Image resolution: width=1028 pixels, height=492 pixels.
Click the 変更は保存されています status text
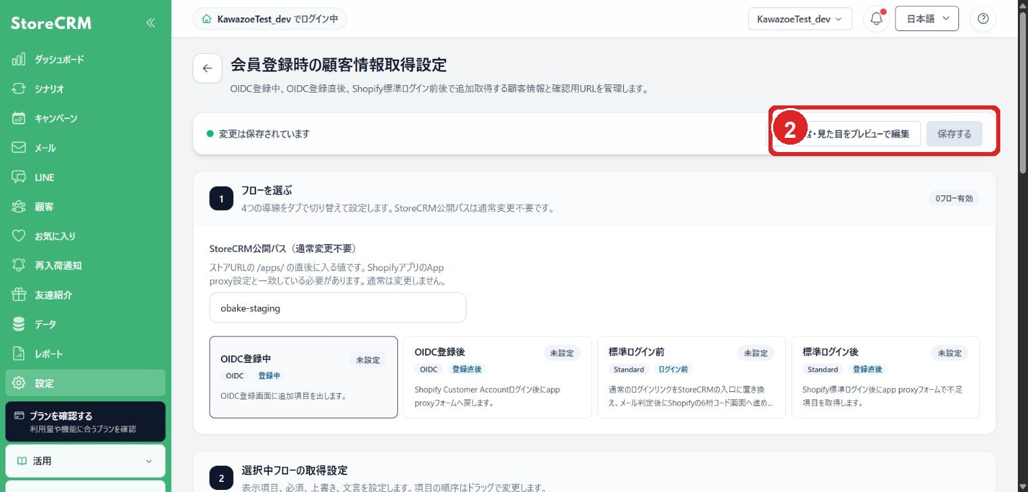tap(264, 134)
